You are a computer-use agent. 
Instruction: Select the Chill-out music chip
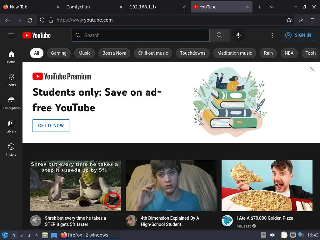pyautogui.click(x=153, y=53)
